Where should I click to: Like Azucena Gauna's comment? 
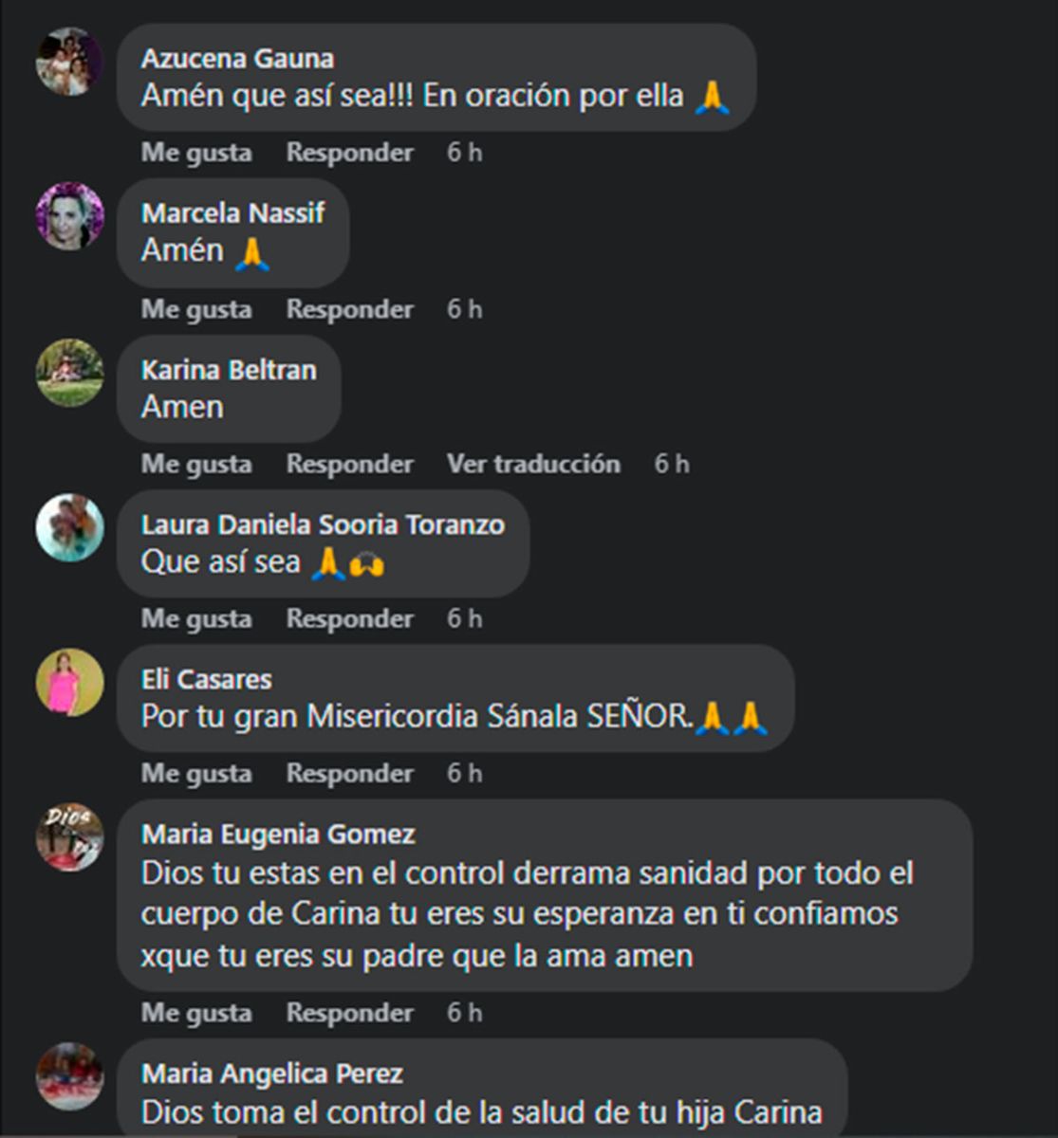pyautogui.click(x=196, y=153)
